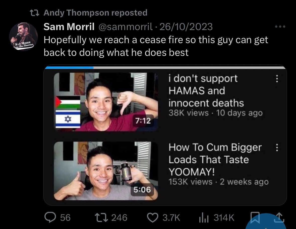Open the thumbs-up video thumbnail with bottle
The width and height of the screenshot is (296, 229).
point(106,171)
